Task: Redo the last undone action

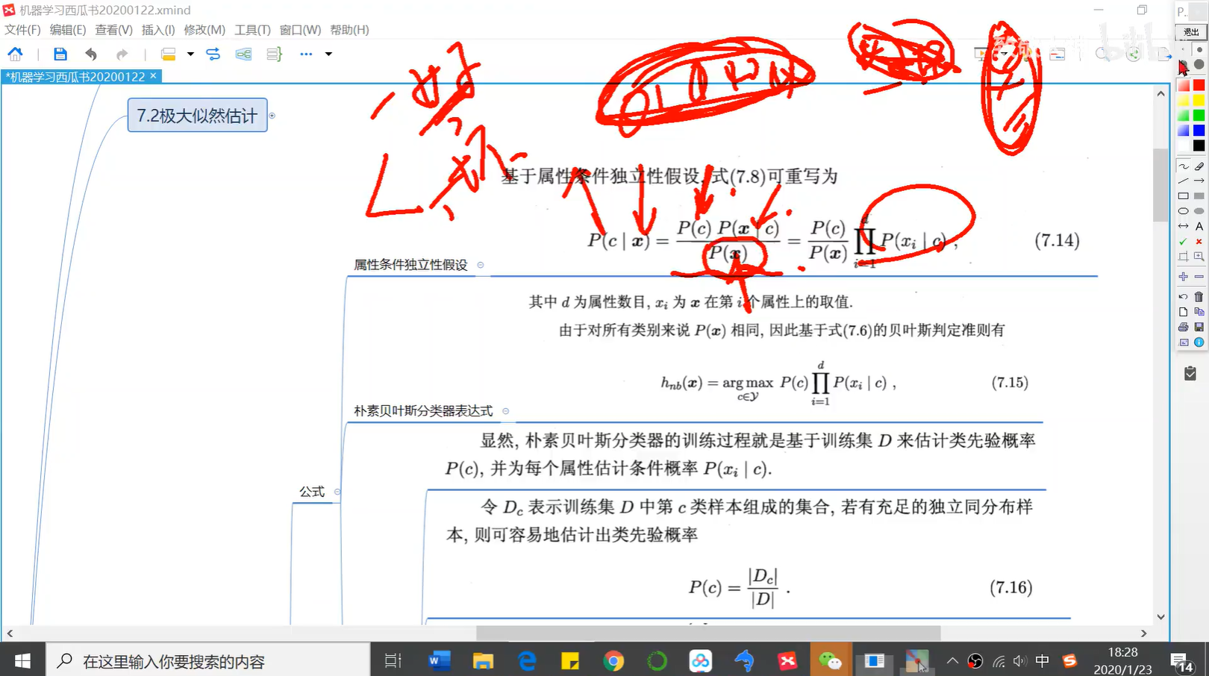Action: click(122, 54)
